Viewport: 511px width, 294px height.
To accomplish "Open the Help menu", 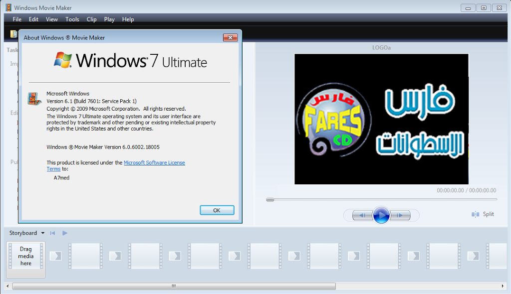I will coord(128,19).
